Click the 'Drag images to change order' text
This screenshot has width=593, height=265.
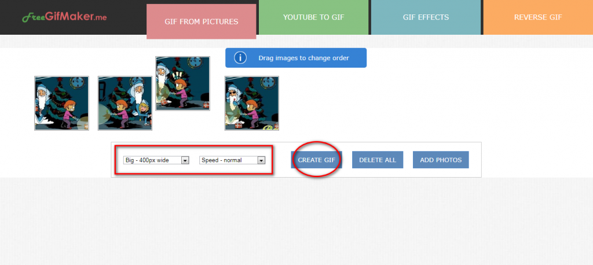coord(303,58)
